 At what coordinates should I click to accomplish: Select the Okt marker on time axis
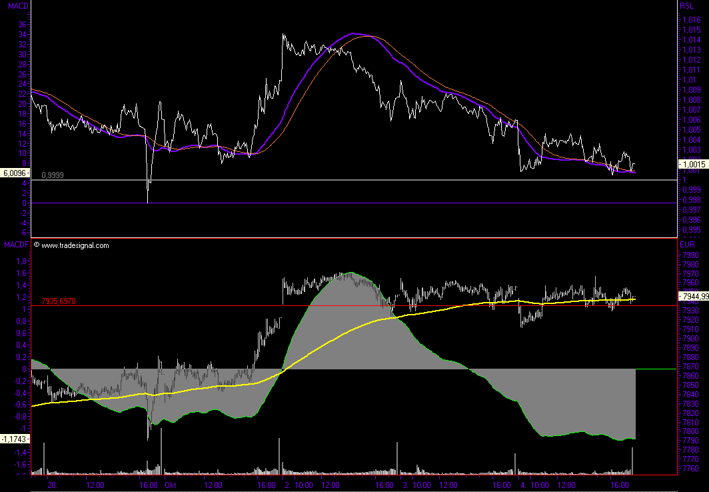click(170, 485)
